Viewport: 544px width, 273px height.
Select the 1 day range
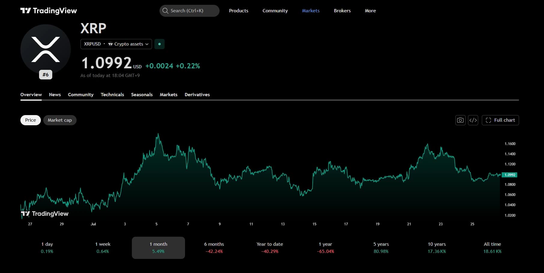coord(47,248)
